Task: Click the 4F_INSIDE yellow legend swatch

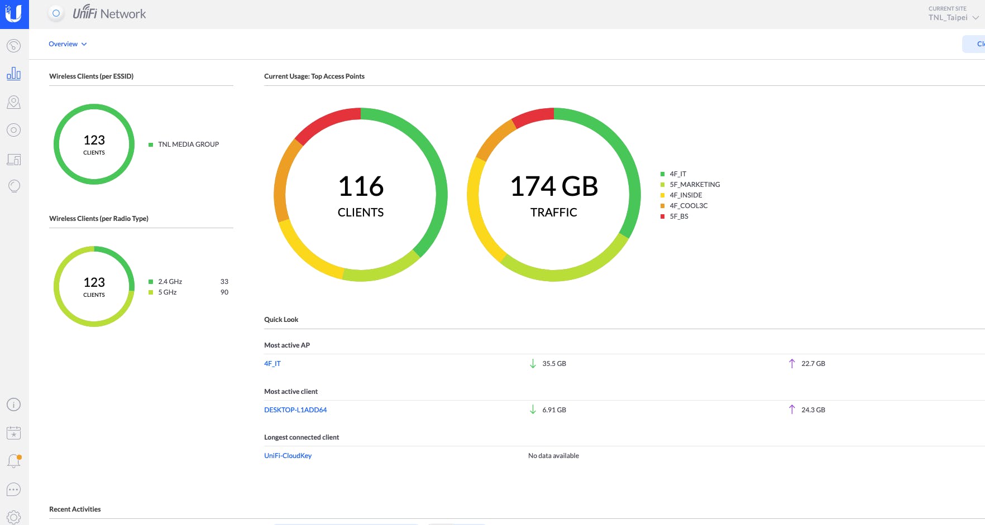Action: tap(662, 195)
